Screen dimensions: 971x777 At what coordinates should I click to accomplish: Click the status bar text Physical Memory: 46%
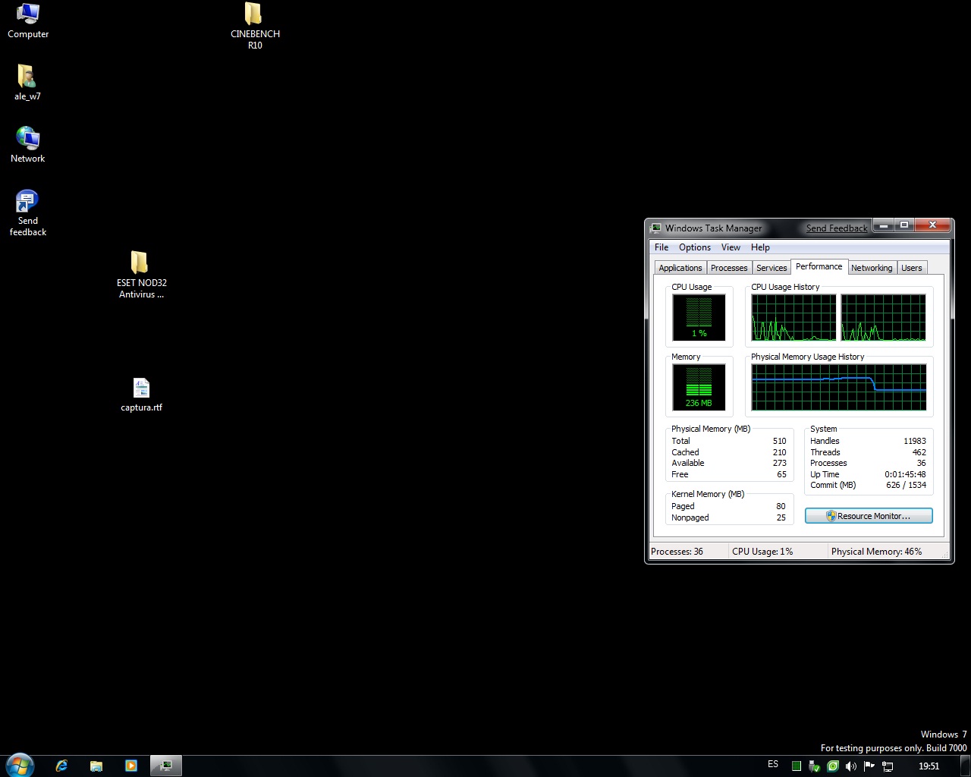click(877, 552)
